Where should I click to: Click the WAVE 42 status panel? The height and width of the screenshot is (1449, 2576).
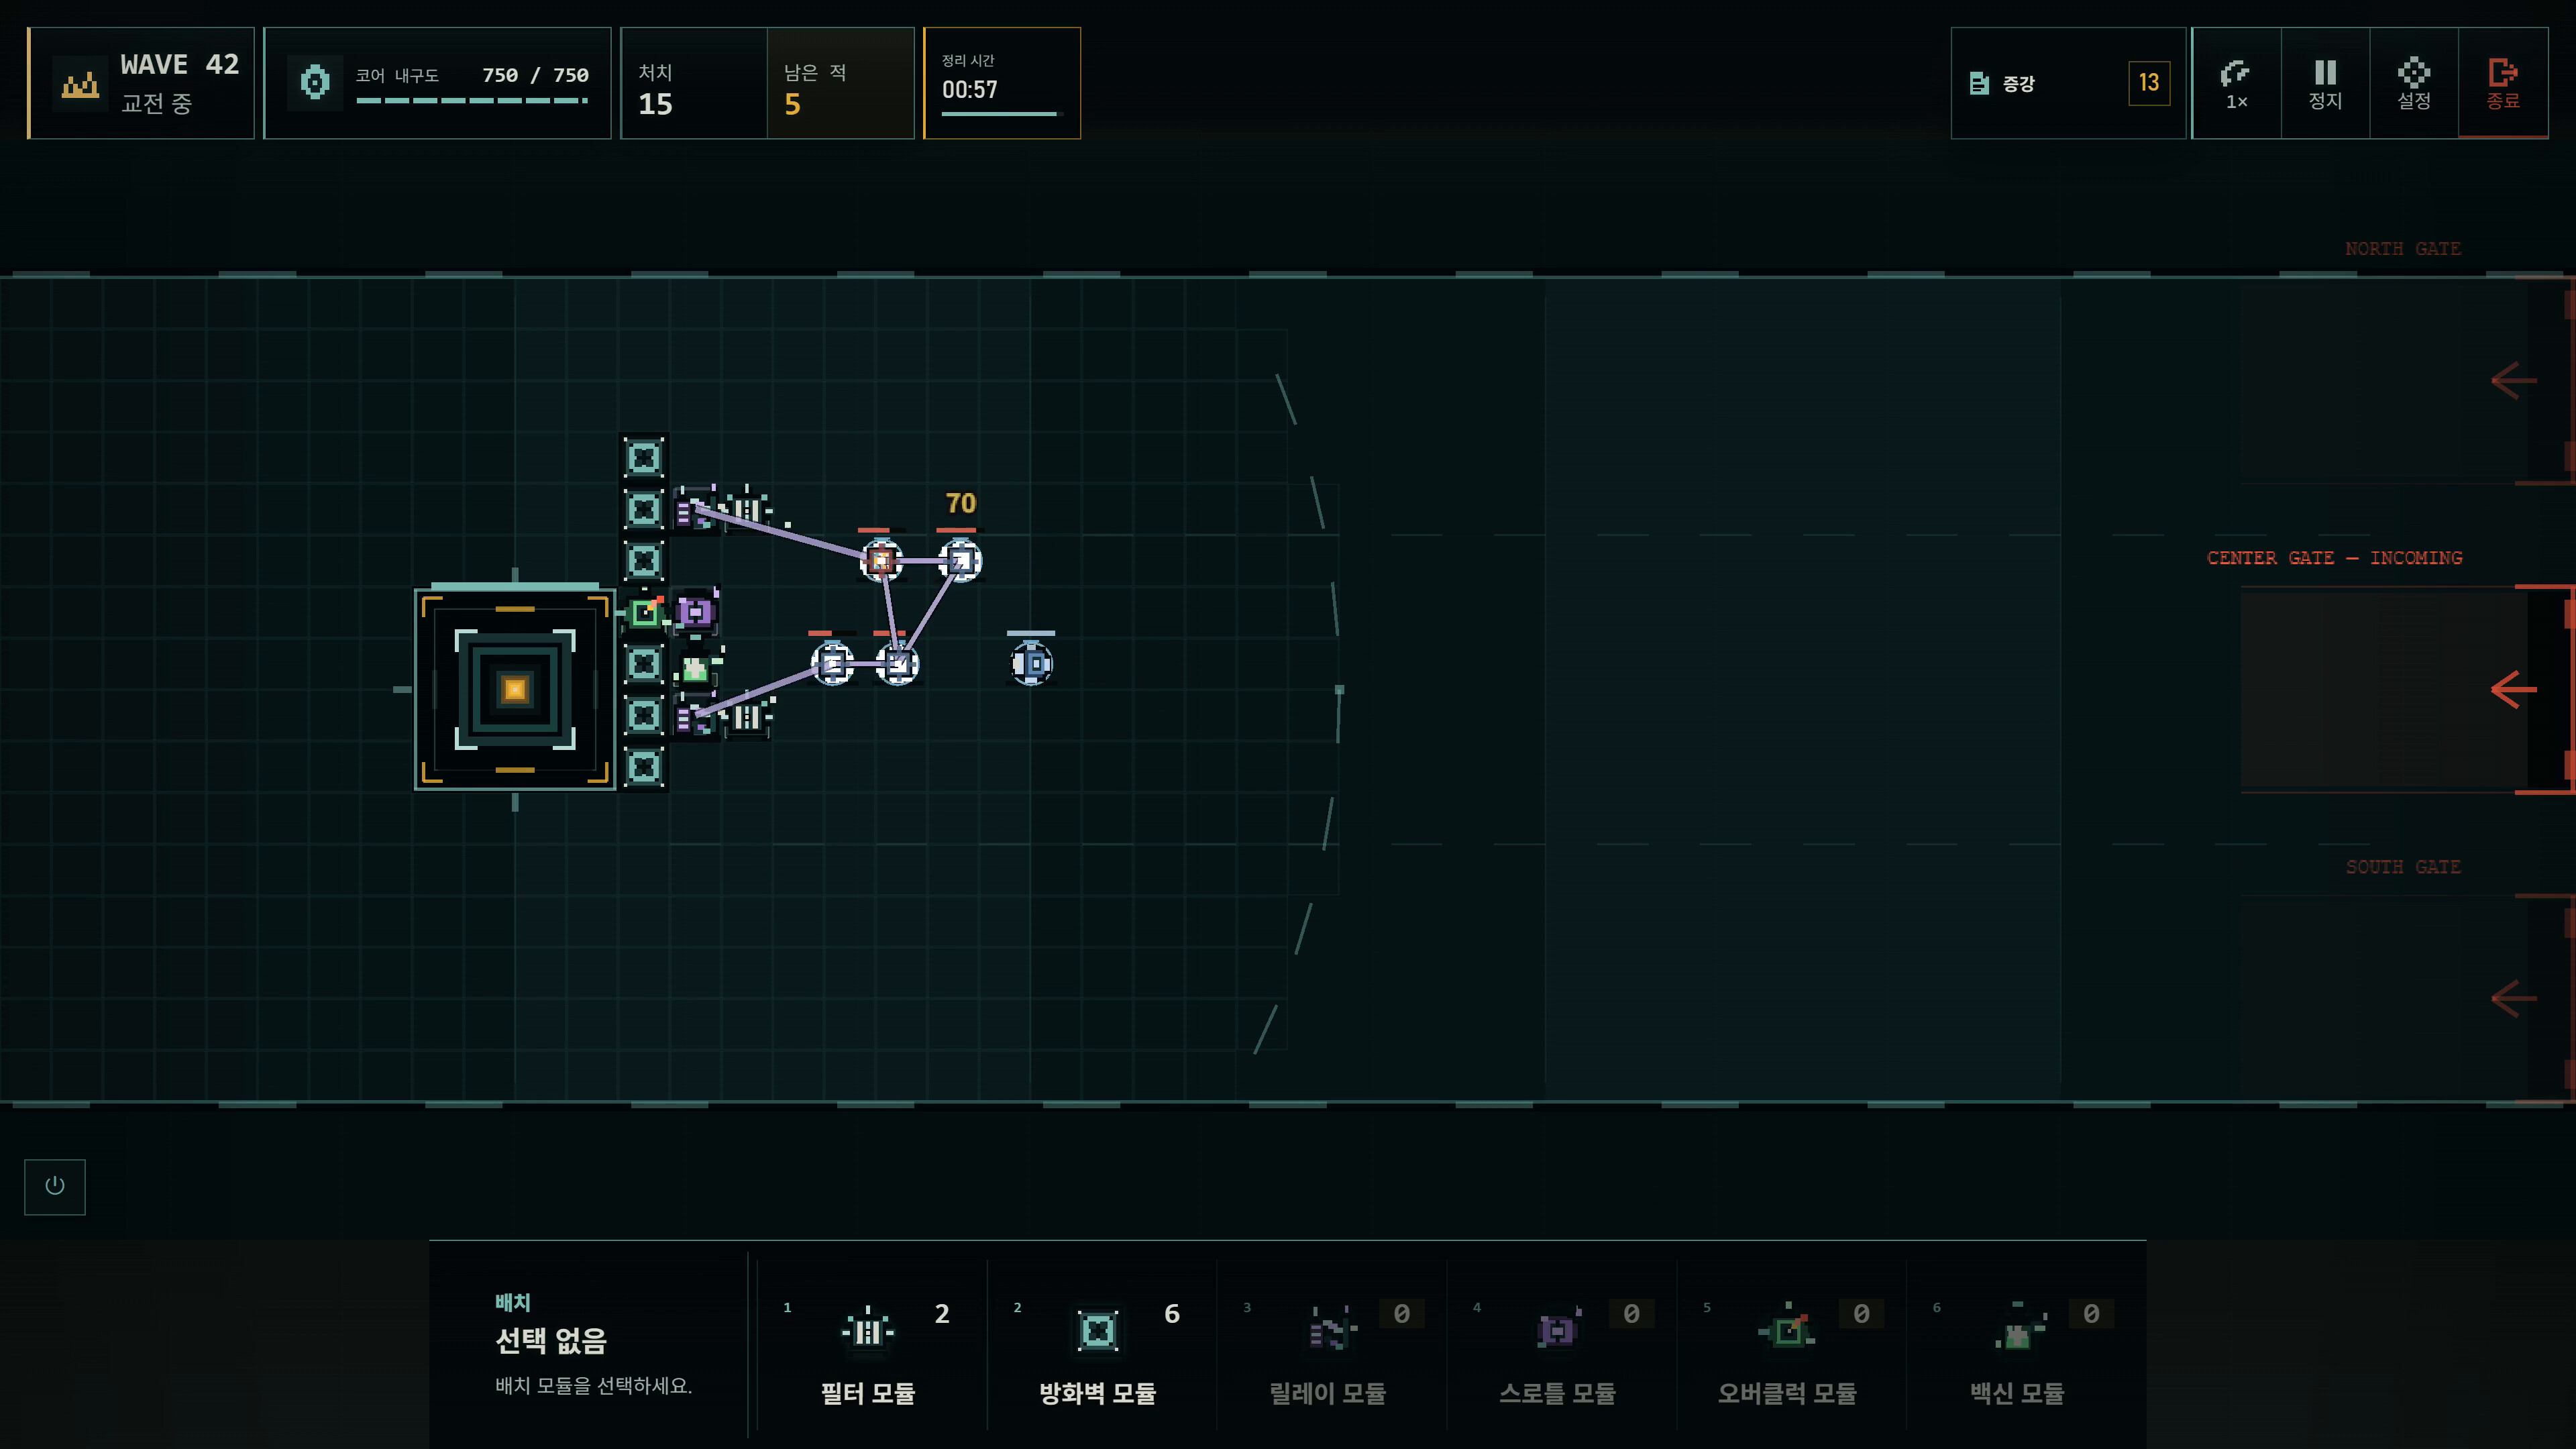(141, 83)
